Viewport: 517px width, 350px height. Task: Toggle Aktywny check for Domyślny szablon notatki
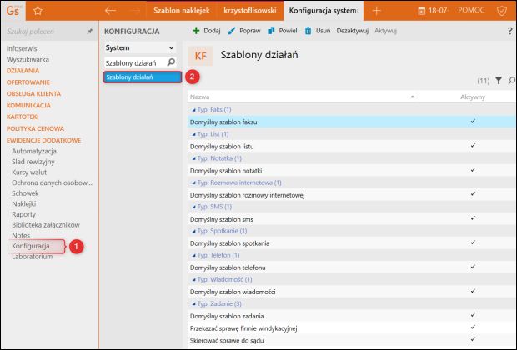473,169
